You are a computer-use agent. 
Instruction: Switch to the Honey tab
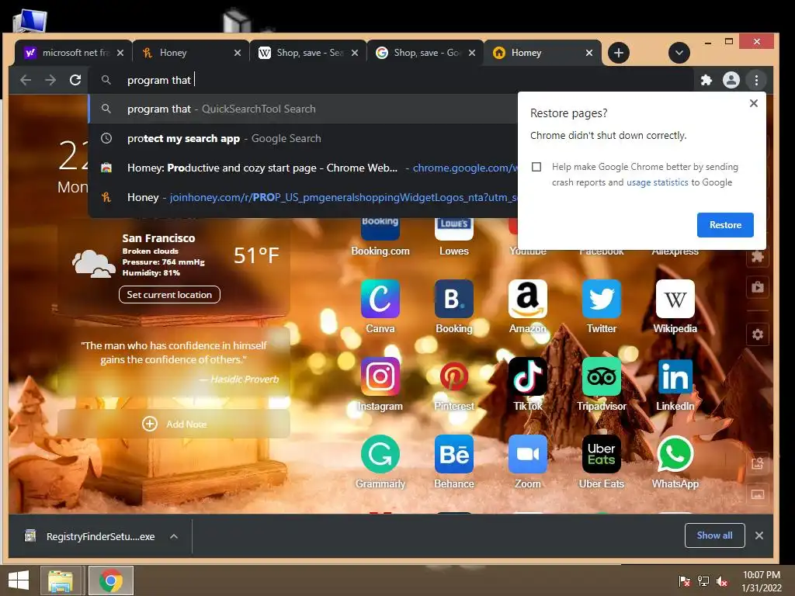coord(190,53)
